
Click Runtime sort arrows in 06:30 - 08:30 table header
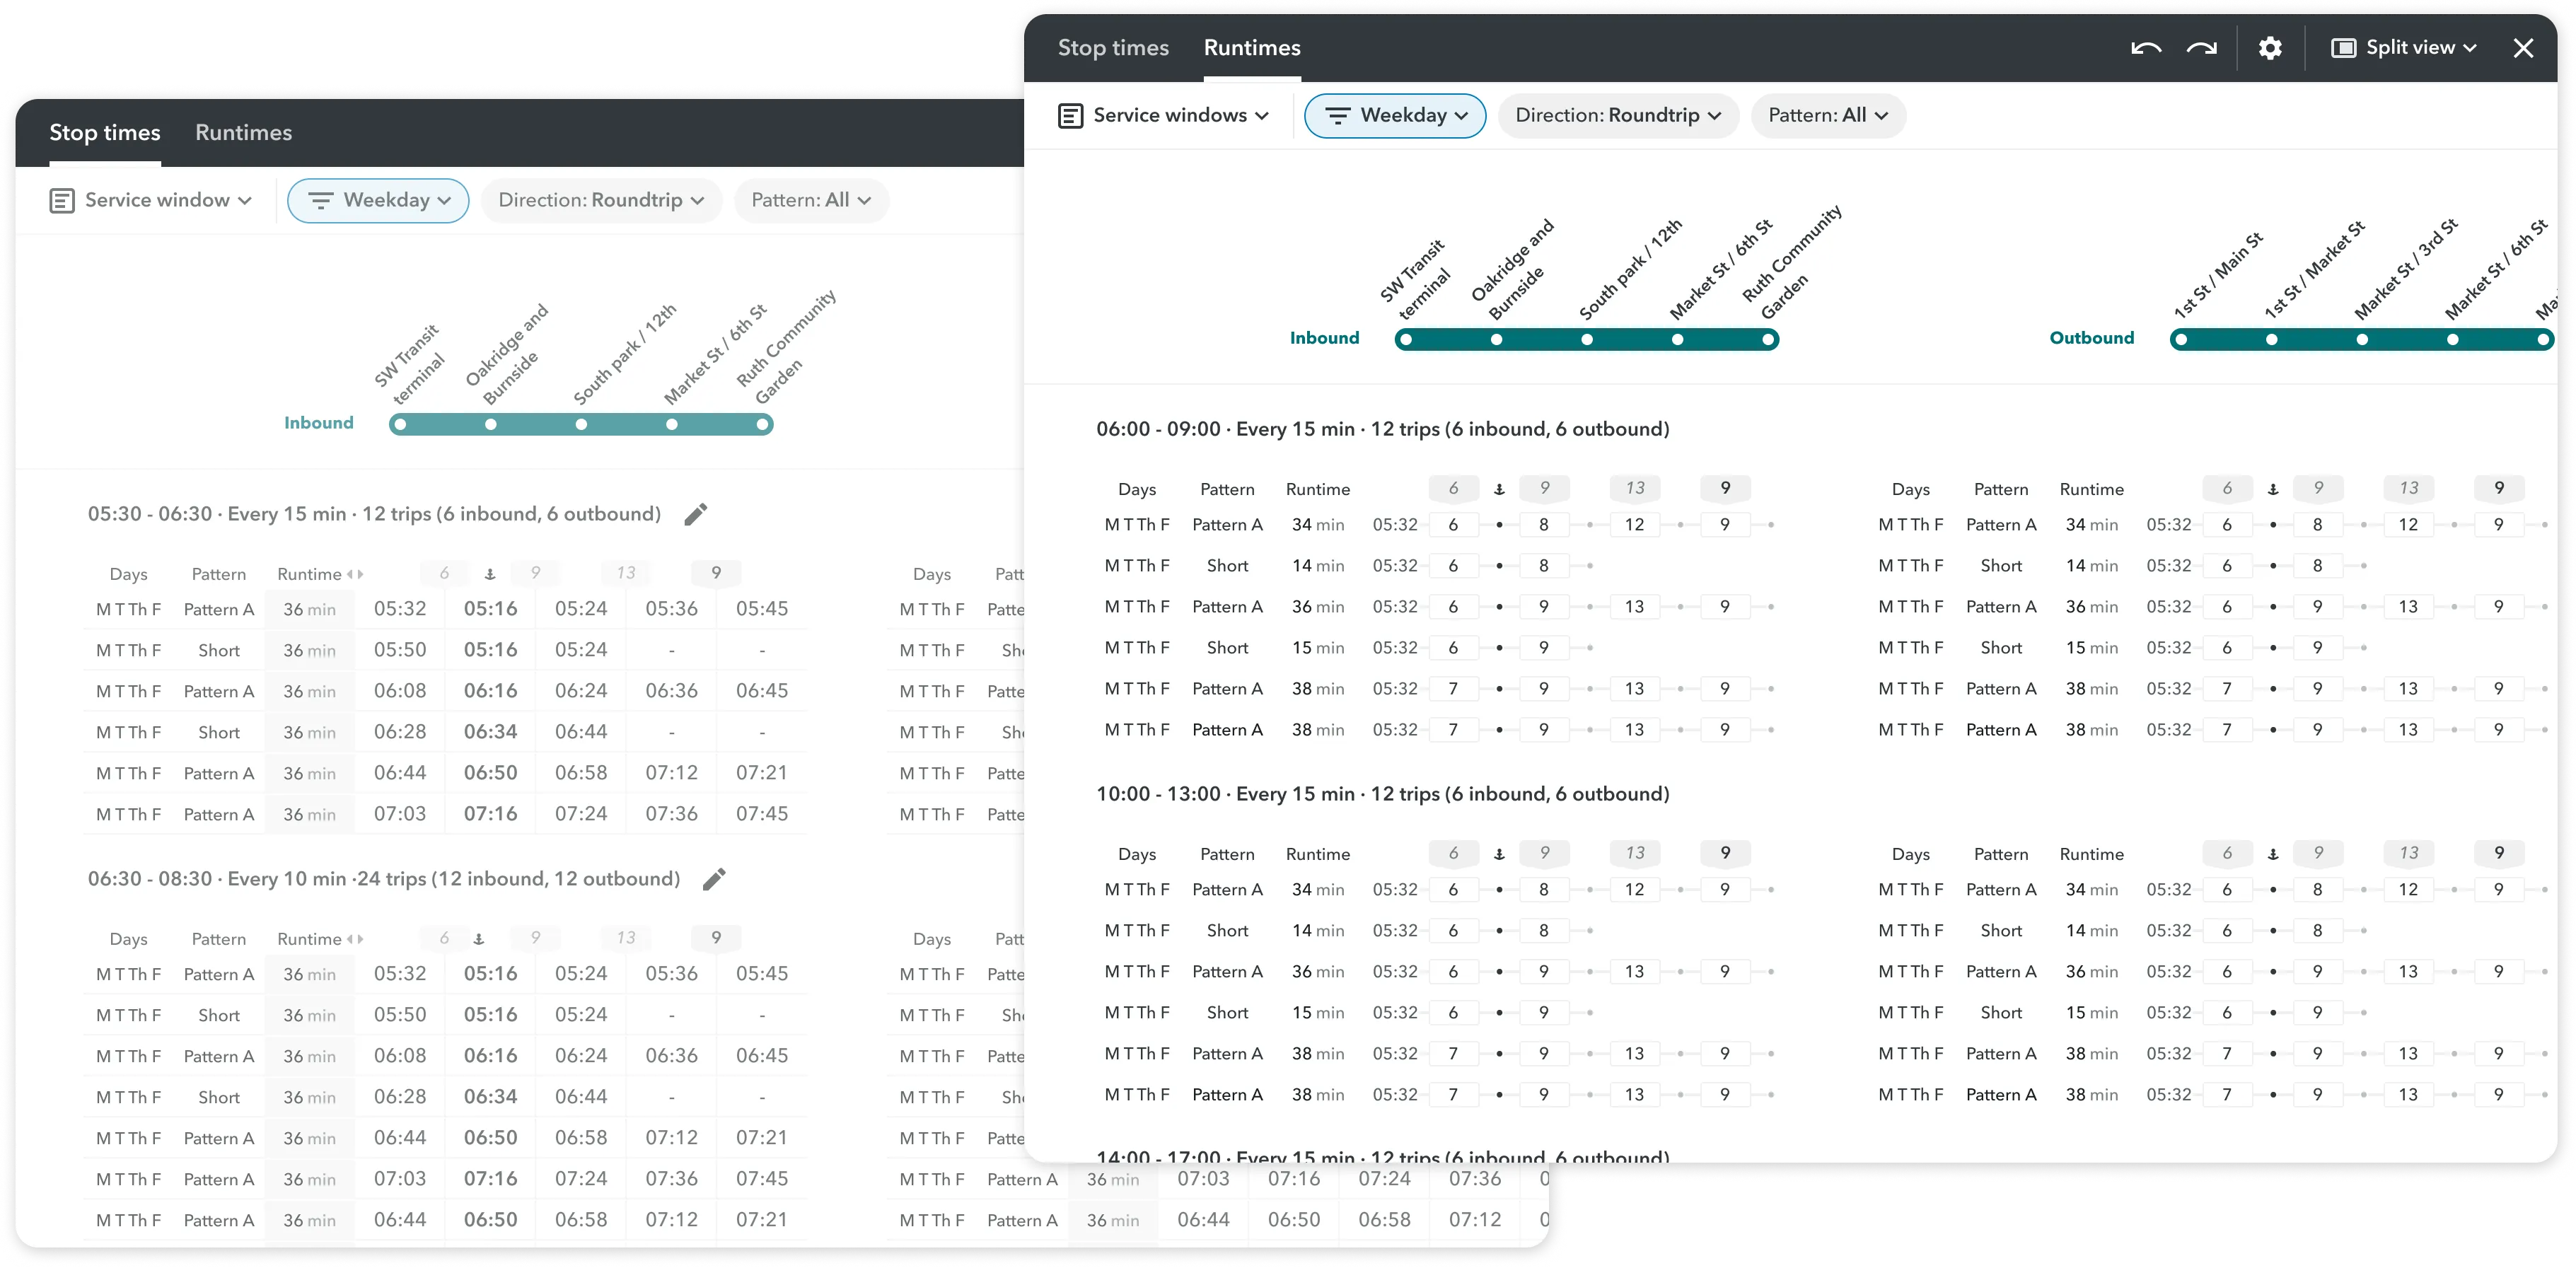(x=355, y=939)
